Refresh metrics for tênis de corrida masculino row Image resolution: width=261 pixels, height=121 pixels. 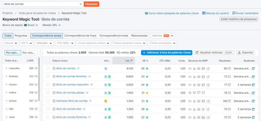pos(253,85)
